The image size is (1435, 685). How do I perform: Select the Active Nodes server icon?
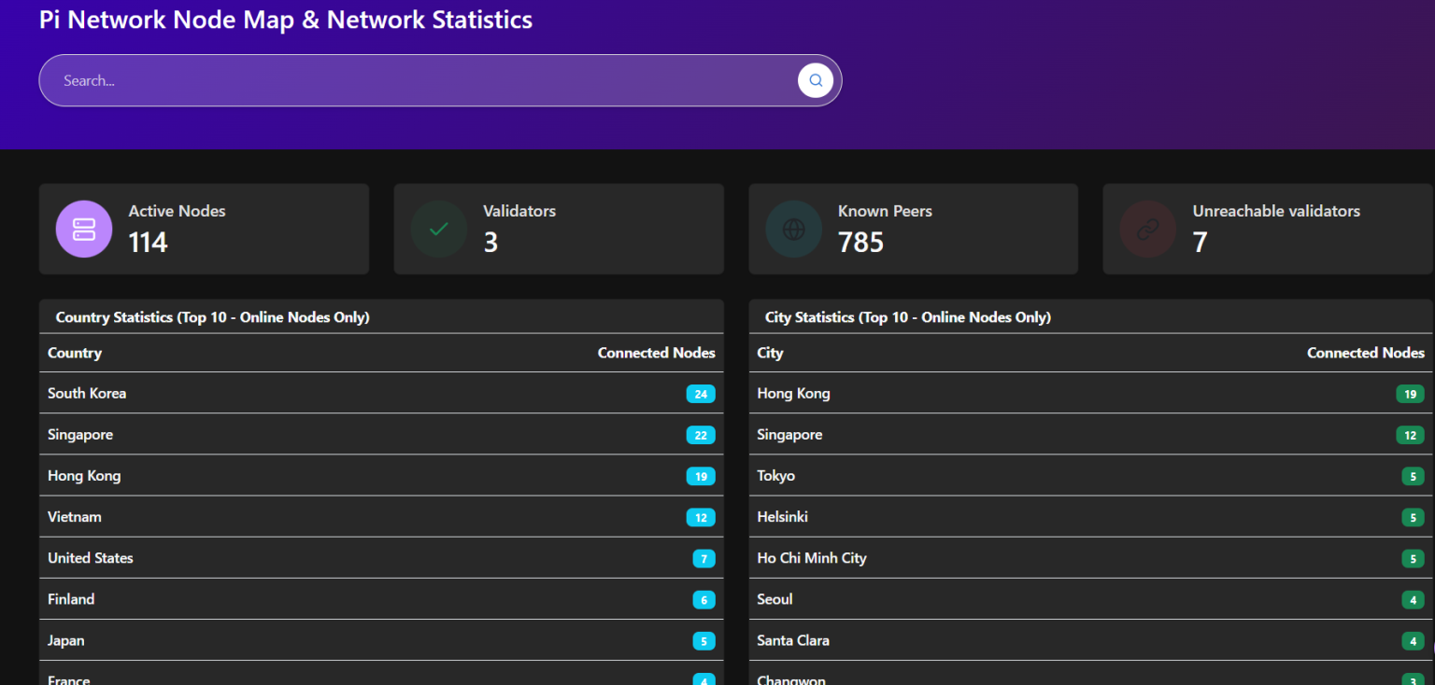[x=83, y=229]
